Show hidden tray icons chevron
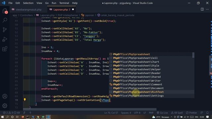This screenshot has width=212, height=119. [171, 117]
